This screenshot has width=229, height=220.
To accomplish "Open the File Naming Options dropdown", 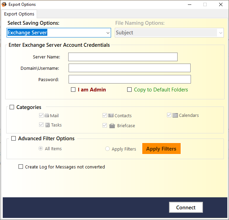I will 169,33.
